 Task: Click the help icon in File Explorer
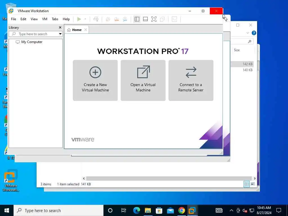point(254,33)
